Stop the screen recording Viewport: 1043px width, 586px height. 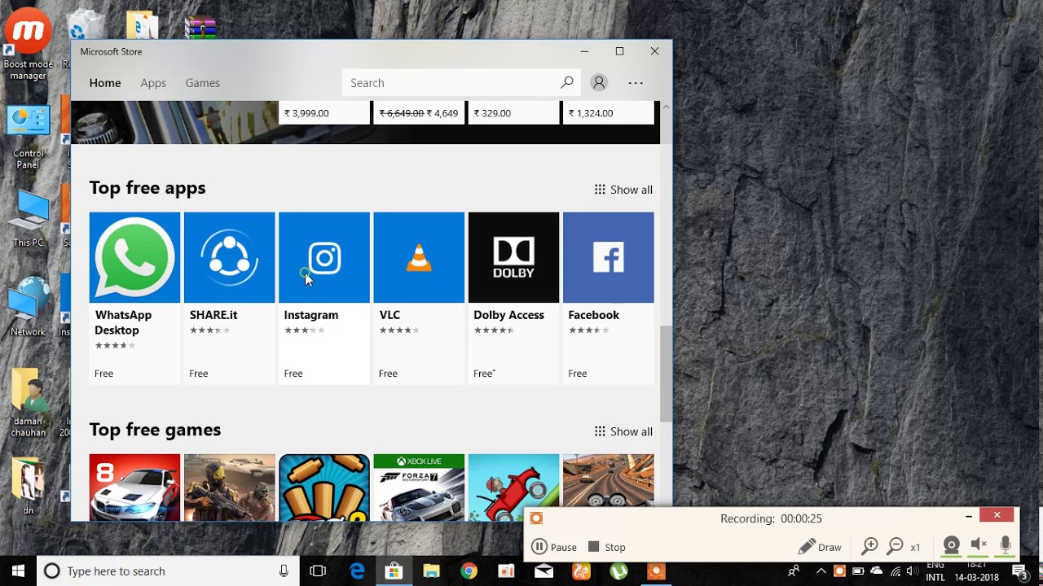(607, 547)
